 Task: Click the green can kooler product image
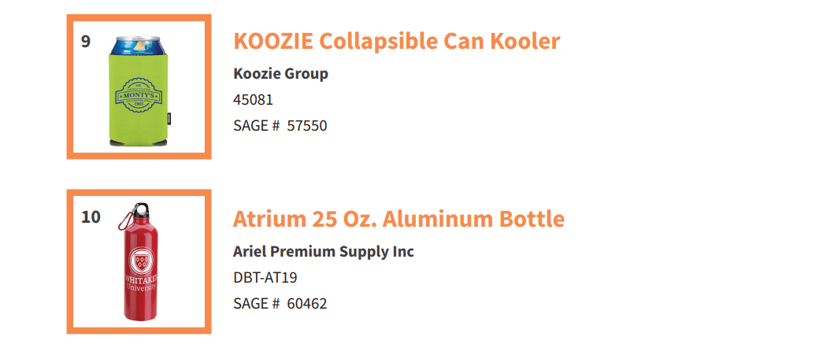[139, 91]
